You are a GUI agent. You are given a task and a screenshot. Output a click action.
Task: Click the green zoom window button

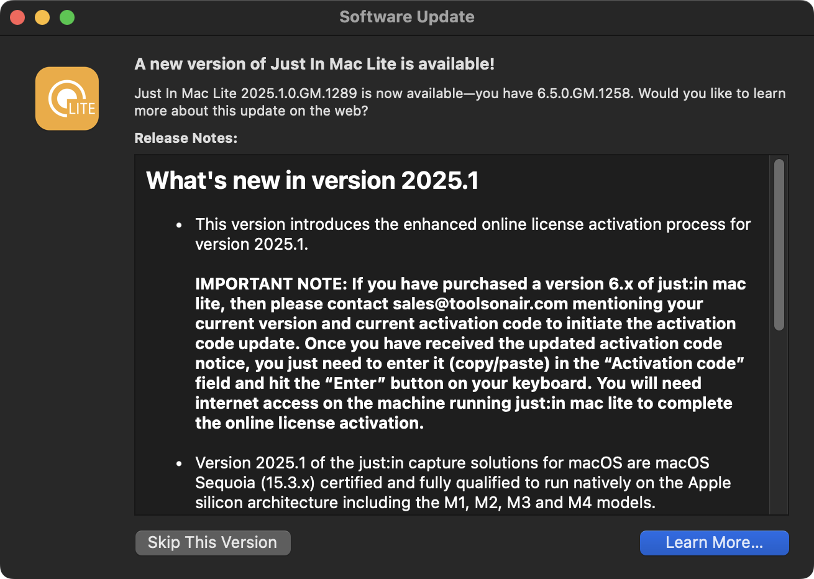[x=67, y=17]
